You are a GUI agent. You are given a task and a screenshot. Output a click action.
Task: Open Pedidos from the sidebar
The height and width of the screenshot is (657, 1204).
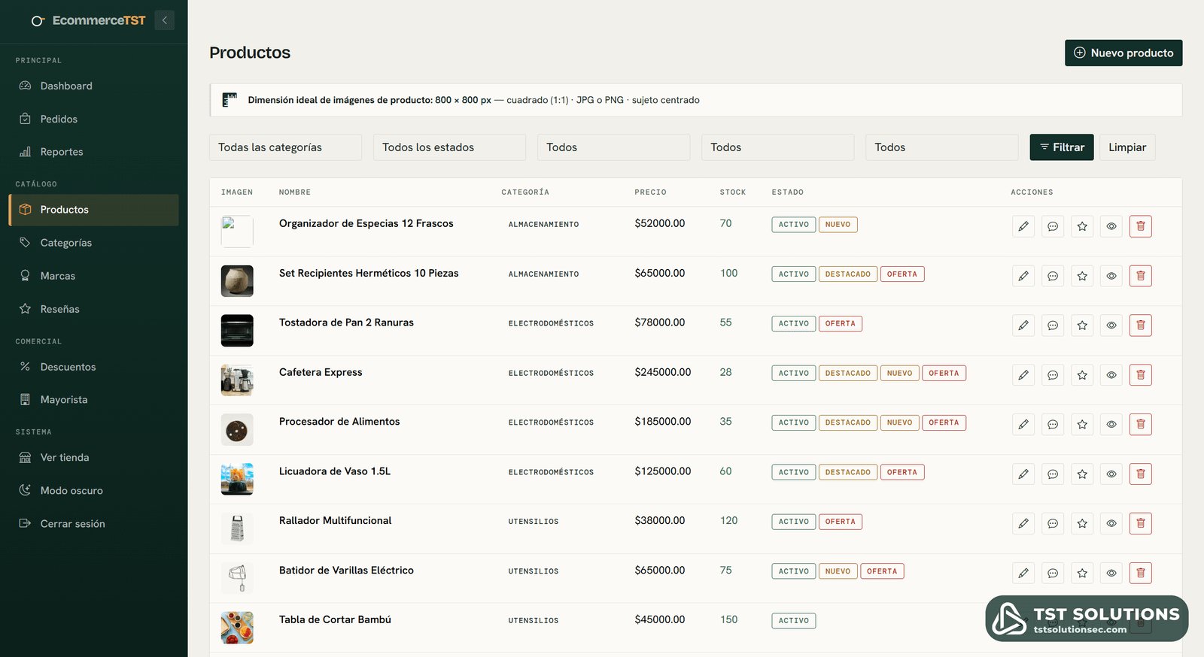pos(93,120)
